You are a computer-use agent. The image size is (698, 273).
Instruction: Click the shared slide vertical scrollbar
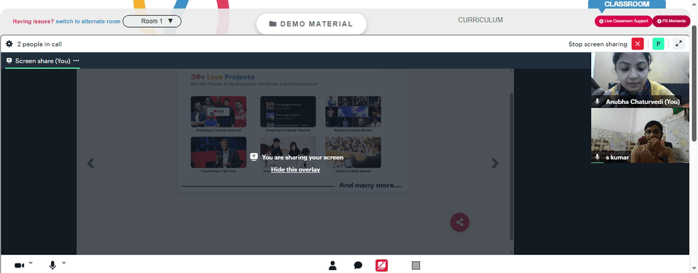coord(511,166)
